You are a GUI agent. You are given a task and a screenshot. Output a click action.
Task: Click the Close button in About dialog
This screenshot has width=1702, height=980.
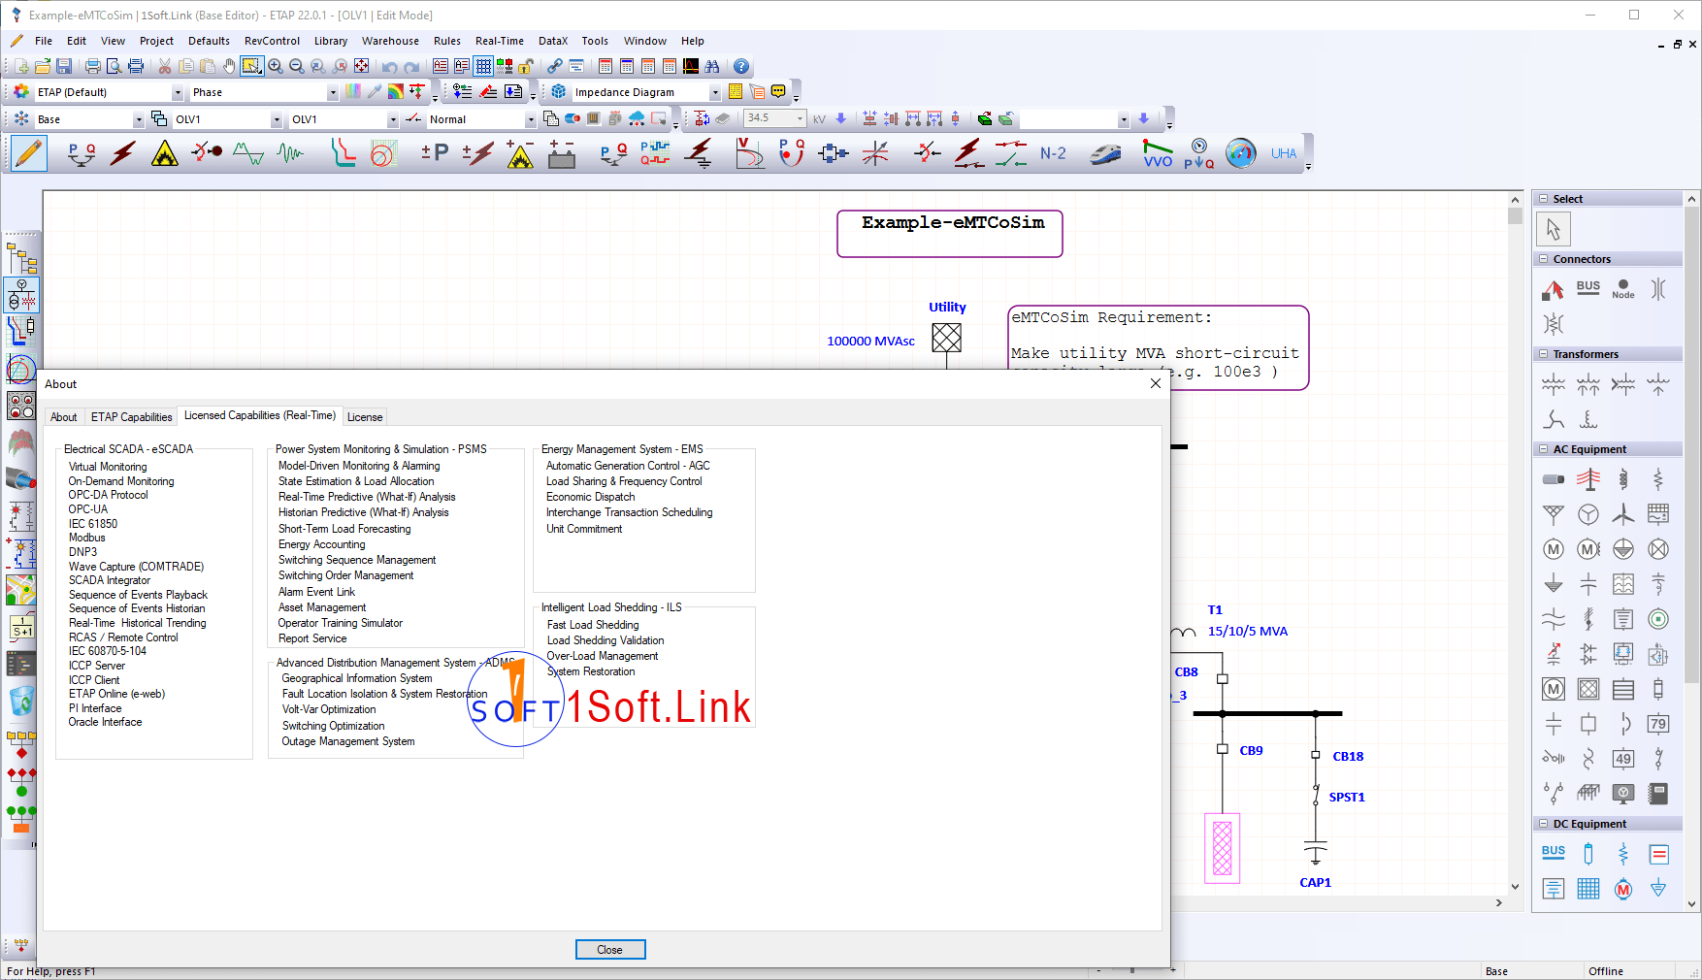click(x=610, y=950)
